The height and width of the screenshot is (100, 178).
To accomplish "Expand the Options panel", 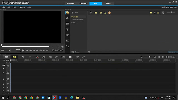I will click(173, 52).
